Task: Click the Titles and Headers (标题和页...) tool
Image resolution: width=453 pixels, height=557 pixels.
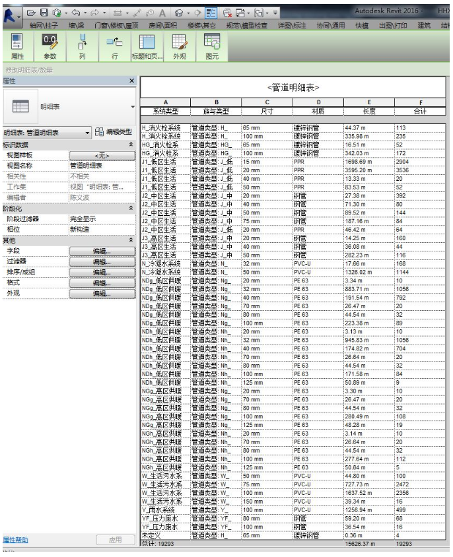Action: (x=147, y=47)
